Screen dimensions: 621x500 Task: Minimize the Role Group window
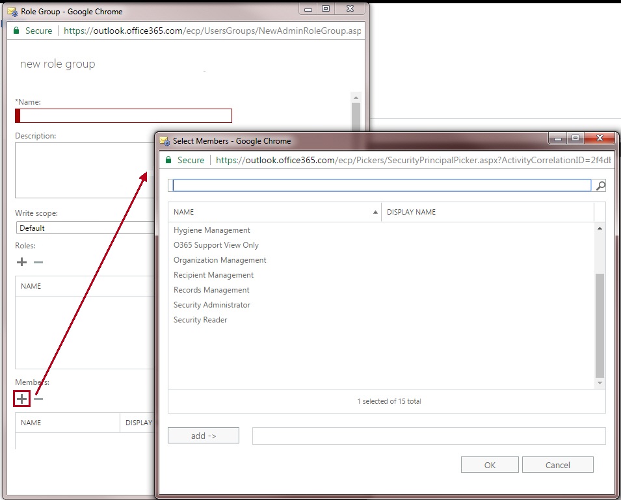308,8
